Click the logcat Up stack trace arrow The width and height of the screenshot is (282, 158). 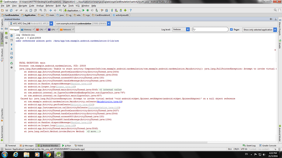(x=12, y=44)
